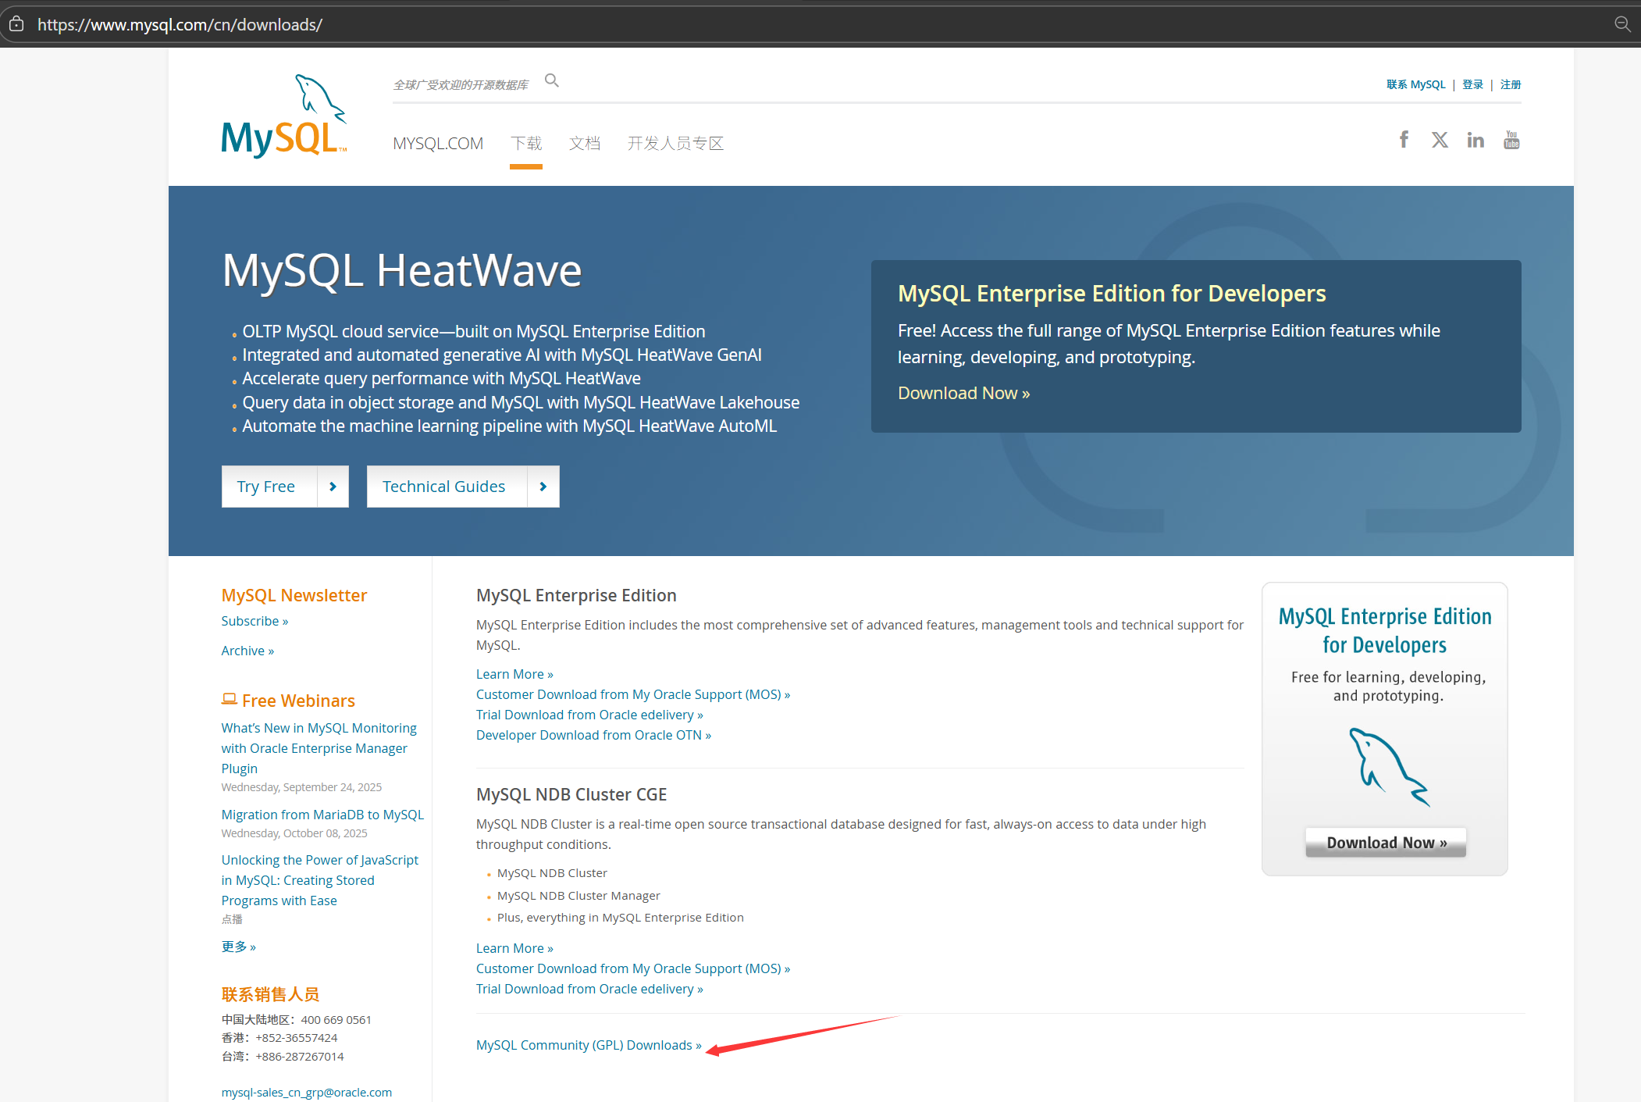Click the MySQL Newsletter heading
This screenshot has height=1102, width=1641.
(x=294, y=595)
